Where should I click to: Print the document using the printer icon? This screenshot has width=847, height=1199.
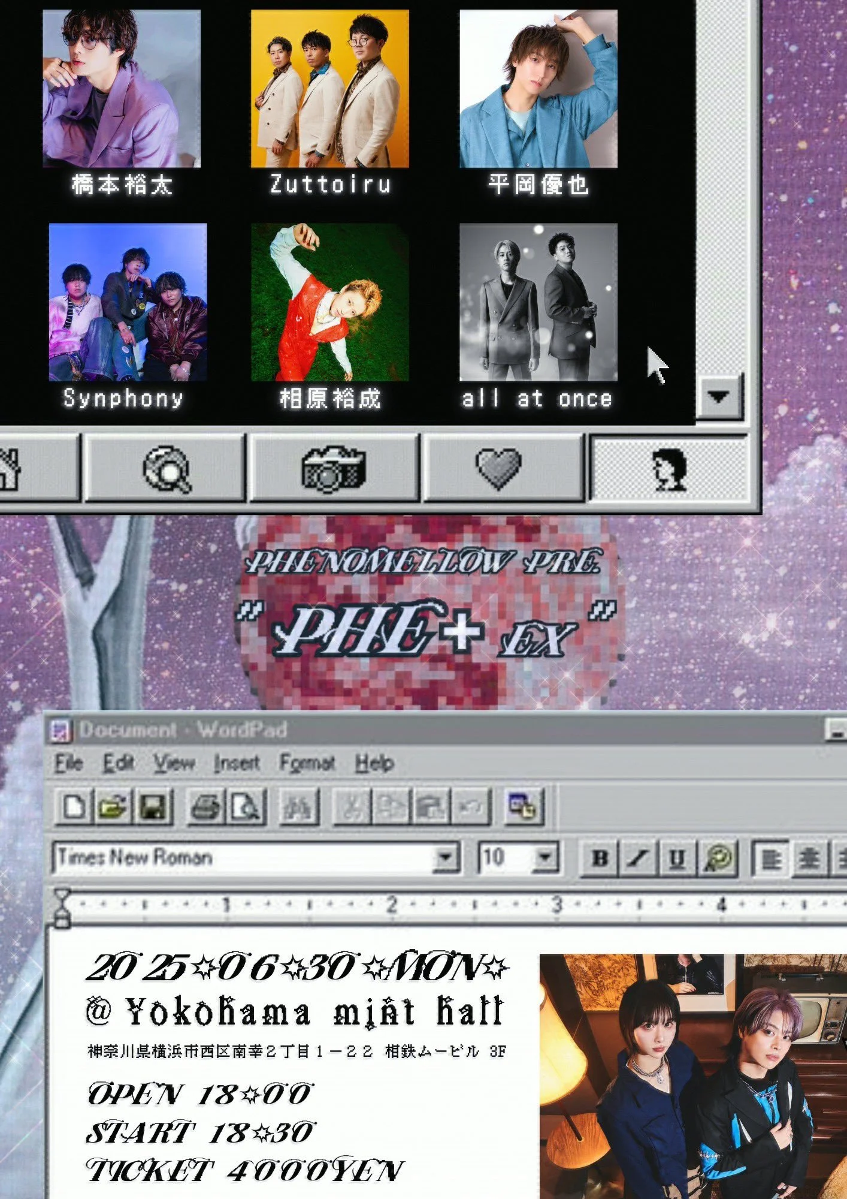[206, 806]
